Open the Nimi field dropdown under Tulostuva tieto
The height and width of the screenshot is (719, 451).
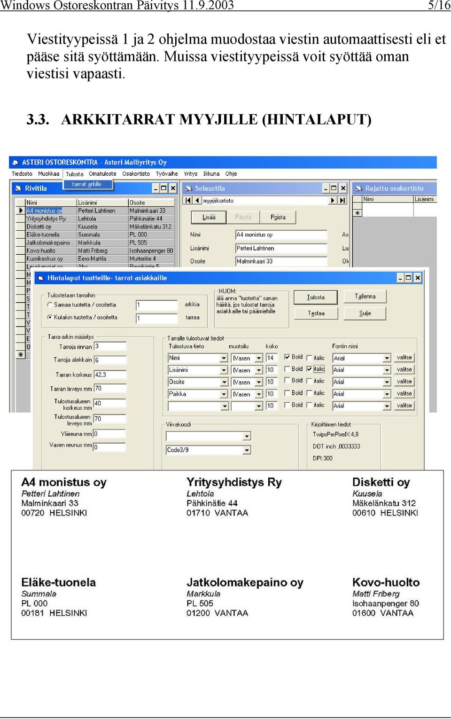pos(224,358)
